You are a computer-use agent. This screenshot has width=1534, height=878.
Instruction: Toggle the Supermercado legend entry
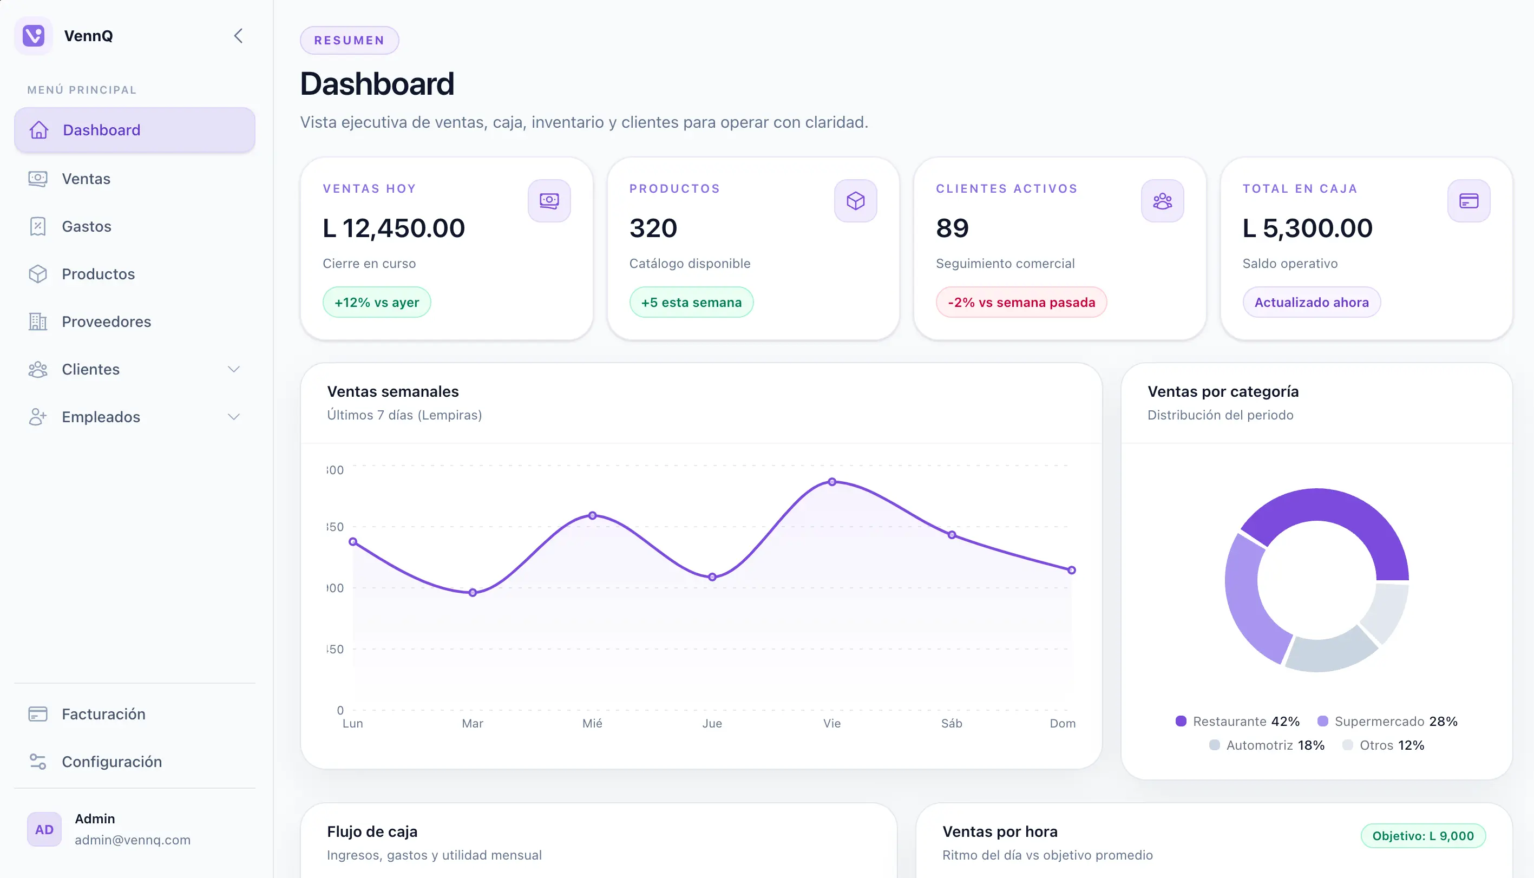(x=1391, y=720)
